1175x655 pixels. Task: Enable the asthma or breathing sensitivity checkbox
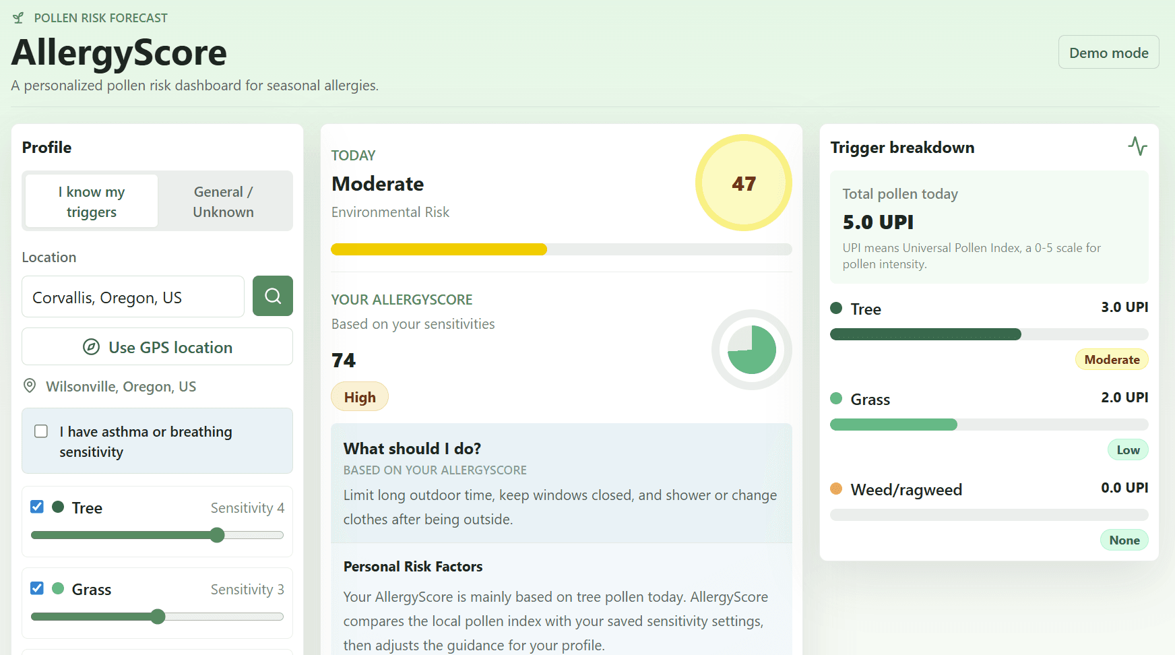point(41,431)
